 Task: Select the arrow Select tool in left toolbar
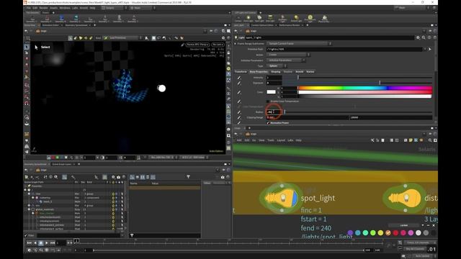coord(27,47)
